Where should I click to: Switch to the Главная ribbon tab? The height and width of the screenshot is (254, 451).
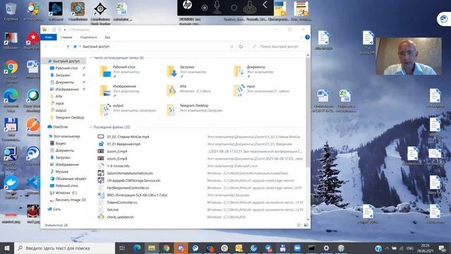pyautogui.click(x=66, y=37)
